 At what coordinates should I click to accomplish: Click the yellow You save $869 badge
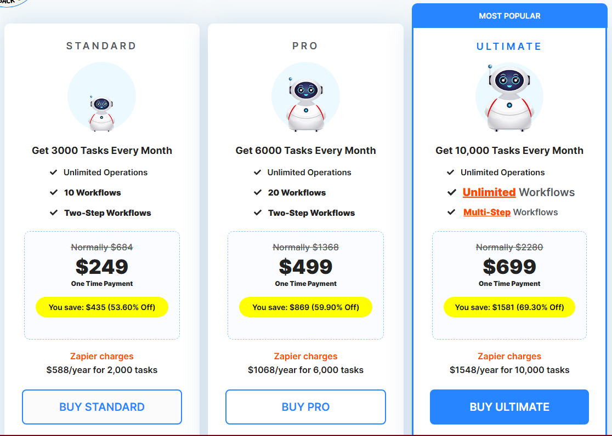click(x=305, y=307)
